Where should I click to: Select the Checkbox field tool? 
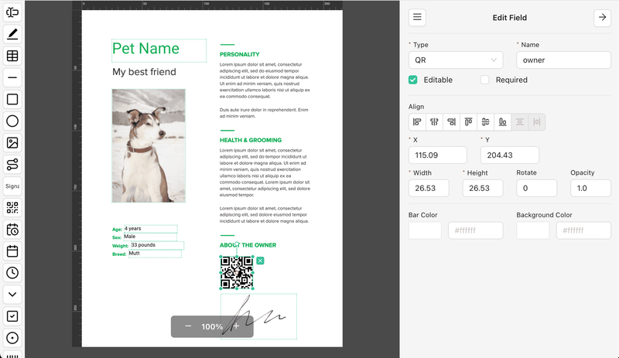pos(12,316)
